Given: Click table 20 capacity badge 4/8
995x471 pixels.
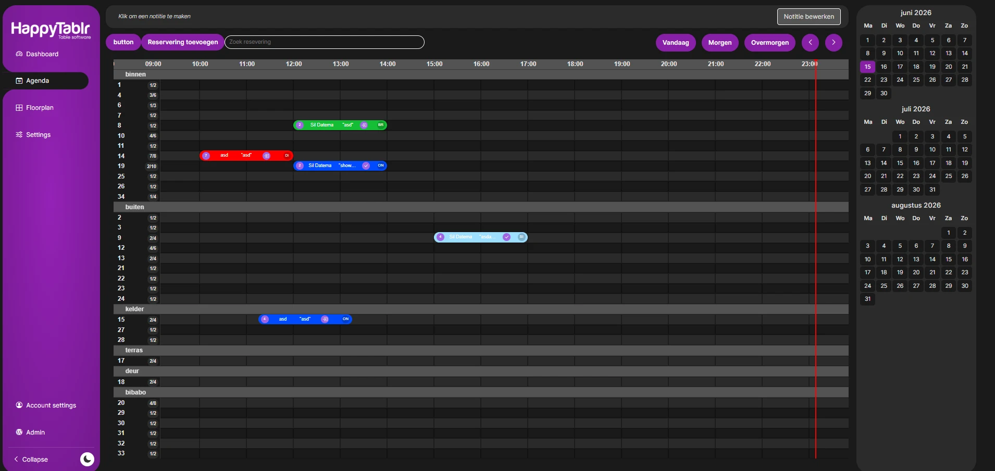Looking at the screenshot, I should click(x=153, y=403).
